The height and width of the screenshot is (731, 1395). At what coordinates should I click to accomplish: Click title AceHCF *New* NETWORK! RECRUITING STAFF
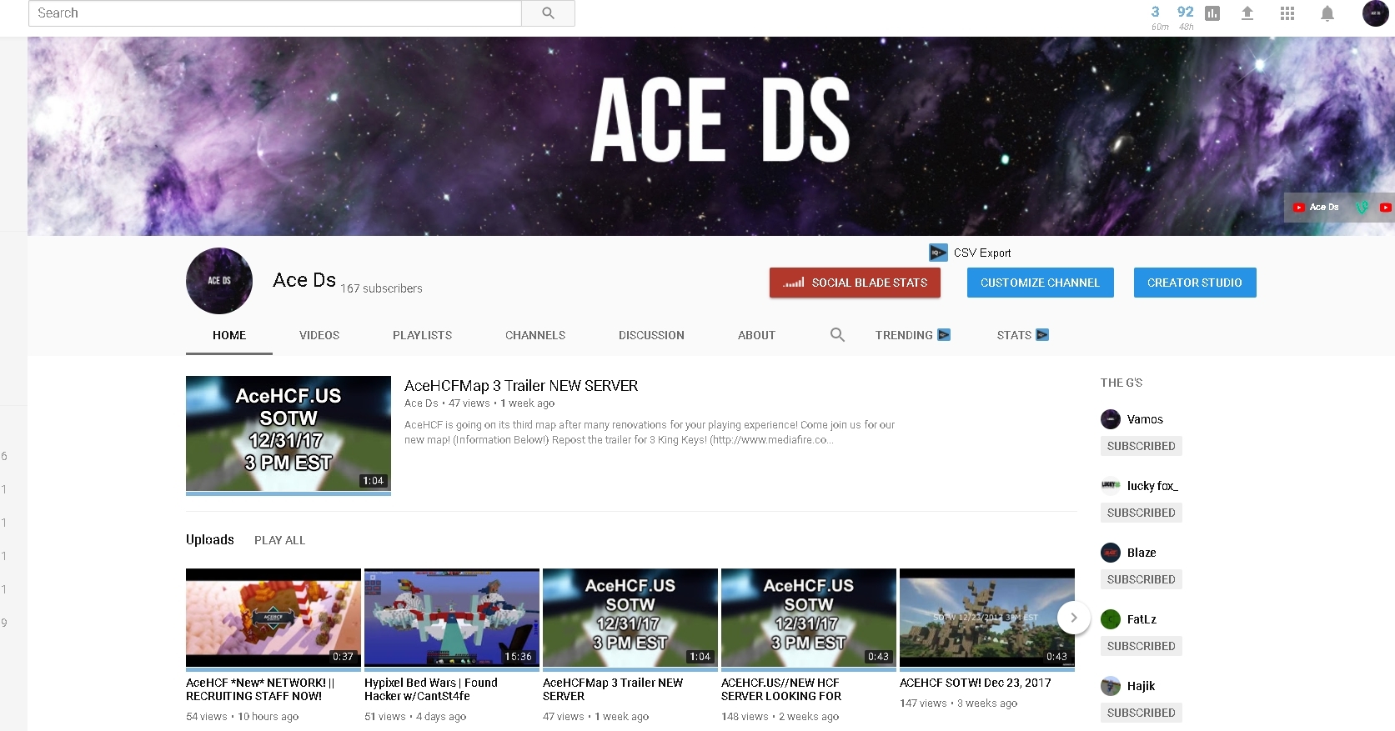click(x=260, y=689)
